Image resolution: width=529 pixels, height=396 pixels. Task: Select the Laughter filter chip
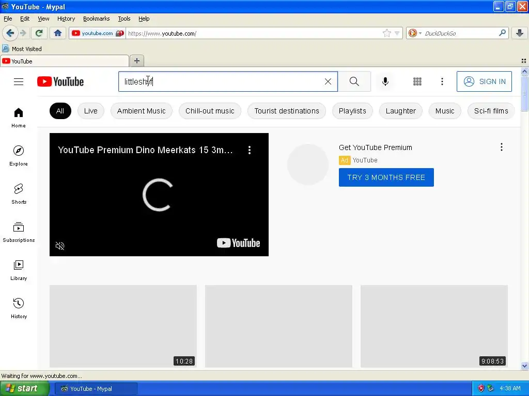(x=400, y=111)
